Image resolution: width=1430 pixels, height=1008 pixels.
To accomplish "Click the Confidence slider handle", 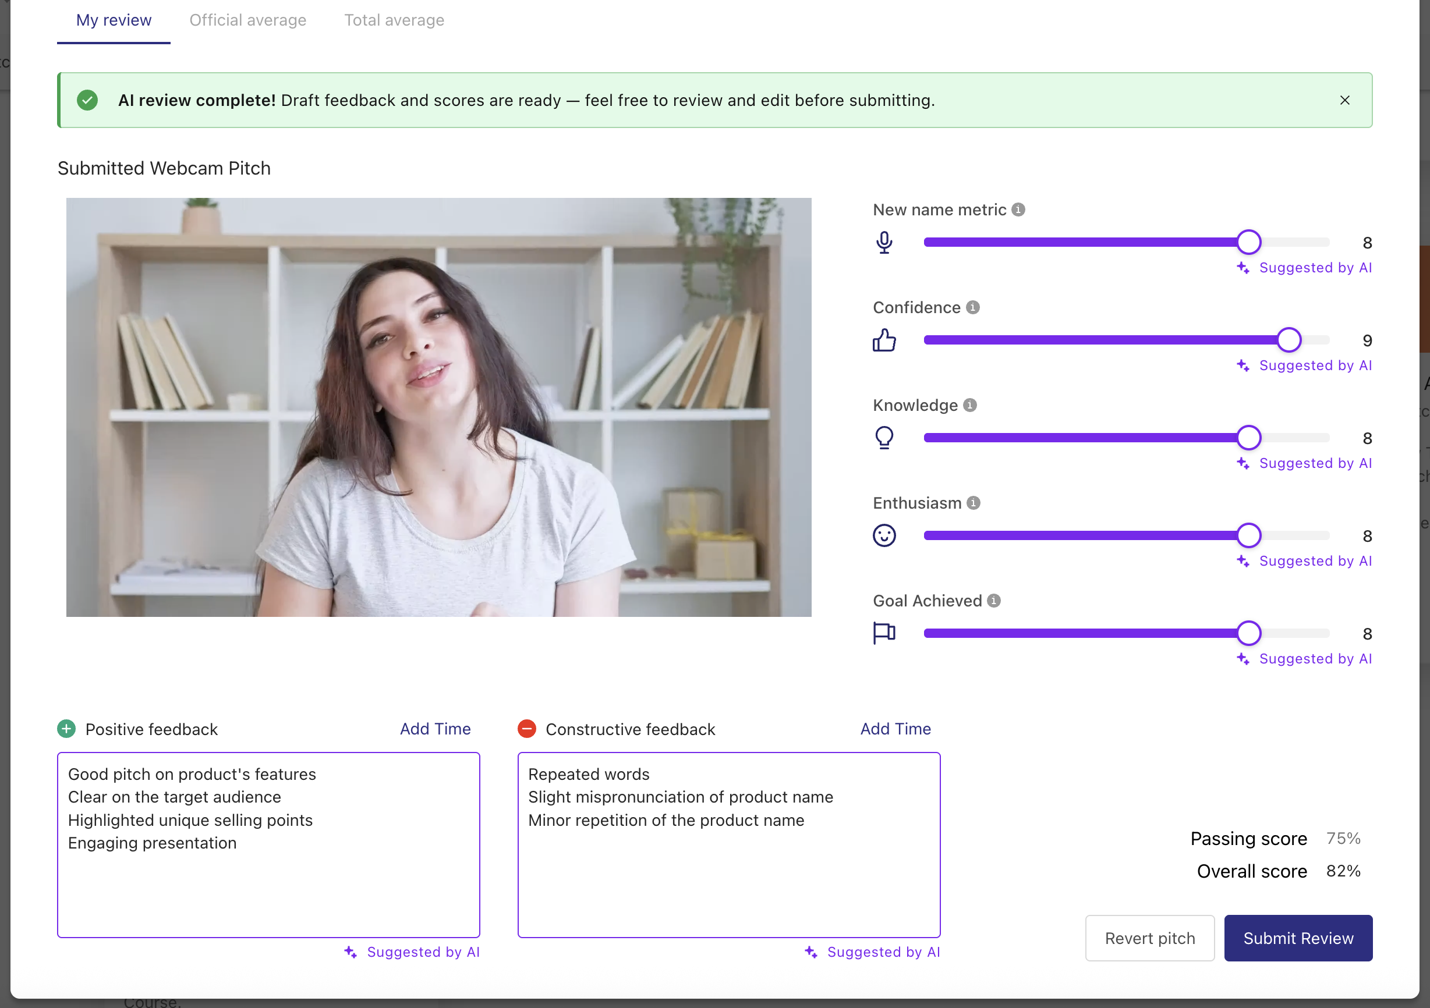I will 1289,340.
